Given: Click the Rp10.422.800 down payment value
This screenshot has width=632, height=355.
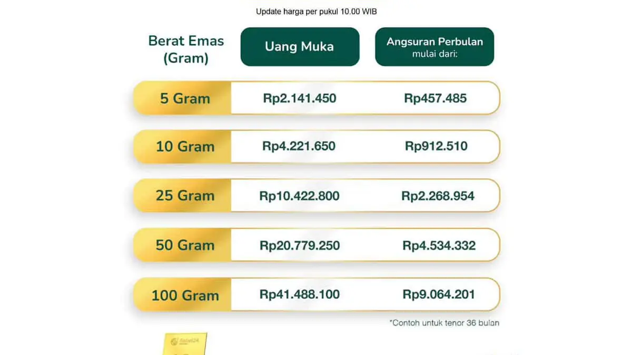Looking at the screenshot, I should (299, 196).
